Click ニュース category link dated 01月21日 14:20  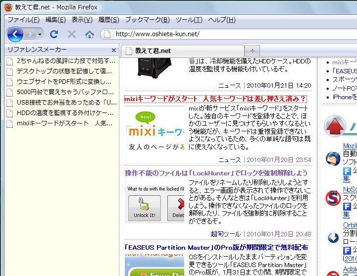pos(230,86)
